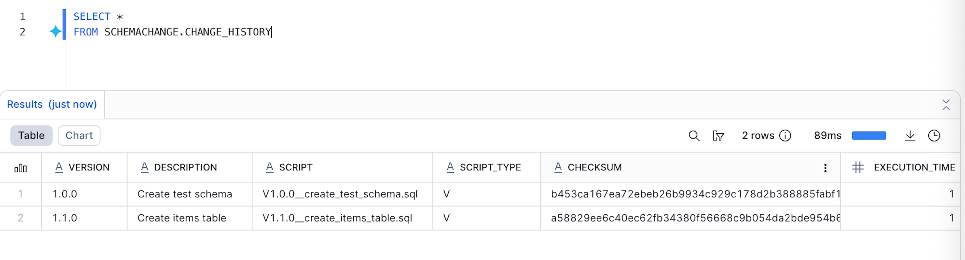The height and width of the screenshot is (260, 965).
Task: Sort by the VERSION column header
Action: 89,167
